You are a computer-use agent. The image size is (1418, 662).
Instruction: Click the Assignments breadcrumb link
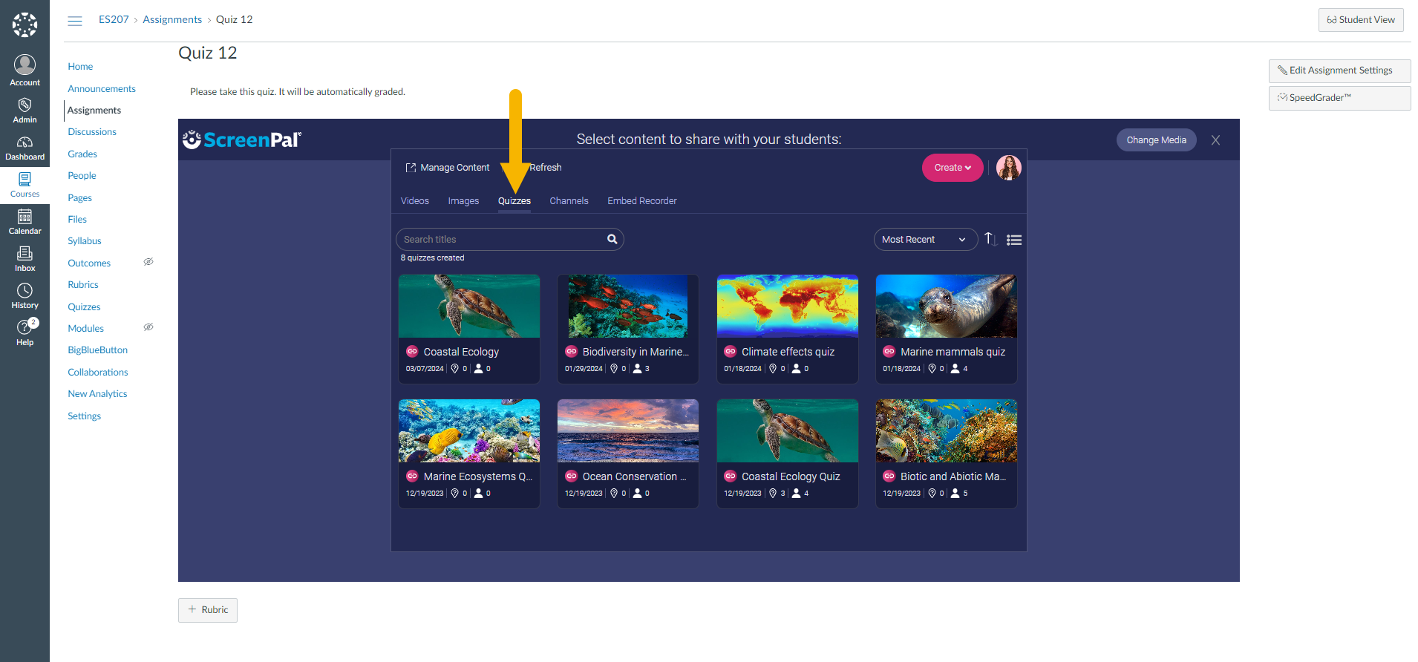click(172, 20)
